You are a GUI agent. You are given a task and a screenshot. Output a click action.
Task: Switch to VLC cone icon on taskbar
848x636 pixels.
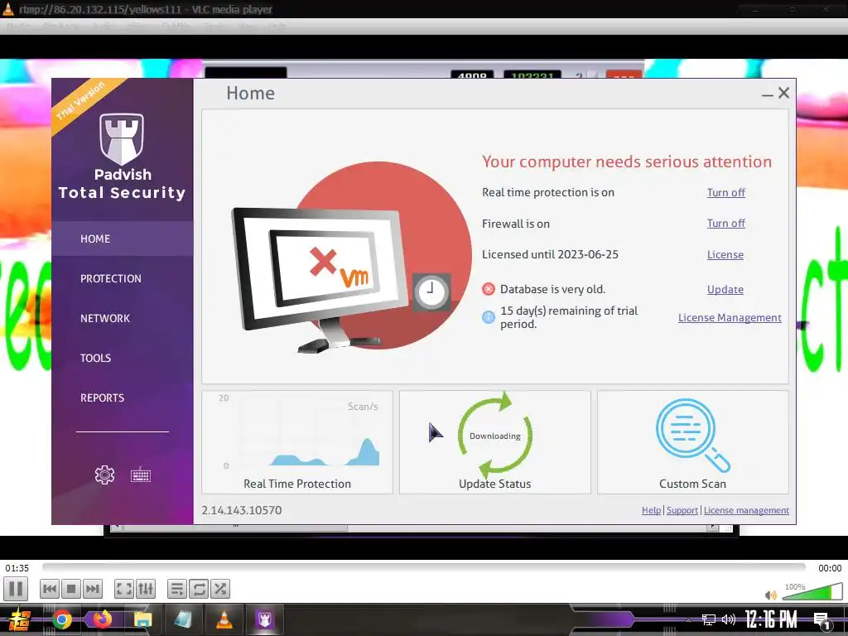tap(224, 619)
